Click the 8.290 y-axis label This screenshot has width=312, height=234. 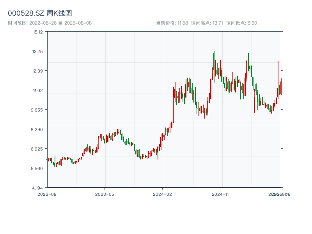[38, 129]
